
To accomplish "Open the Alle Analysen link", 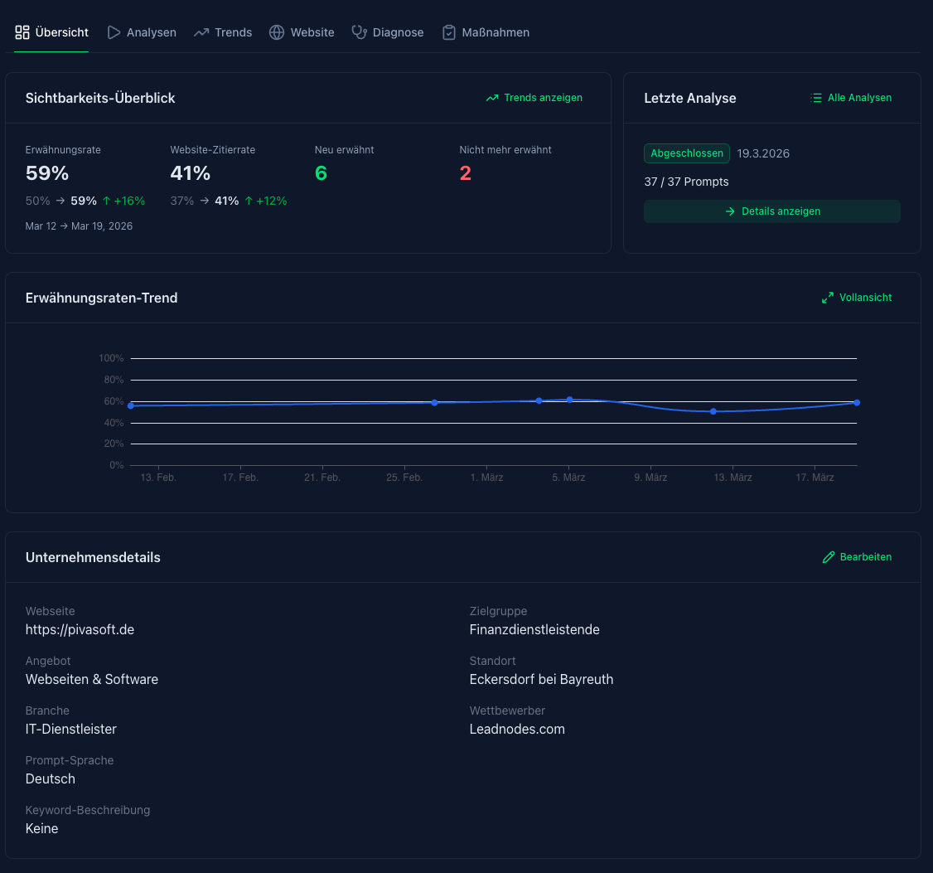I will coord(859,98).
